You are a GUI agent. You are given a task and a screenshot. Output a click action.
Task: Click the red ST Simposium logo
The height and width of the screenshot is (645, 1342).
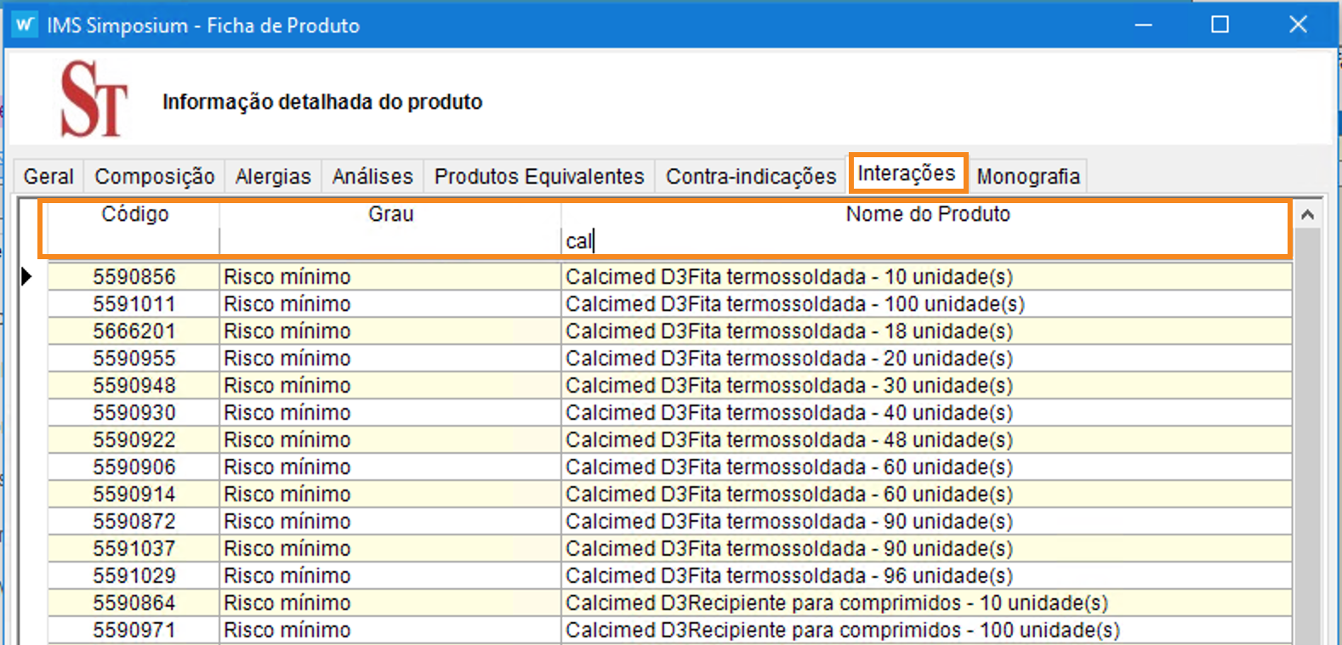94,99
